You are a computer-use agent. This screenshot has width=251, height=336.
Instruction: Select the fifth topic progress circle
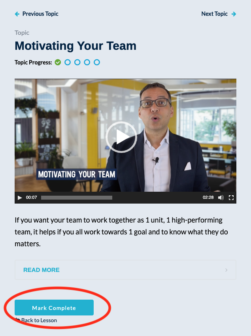coord(97,62)
